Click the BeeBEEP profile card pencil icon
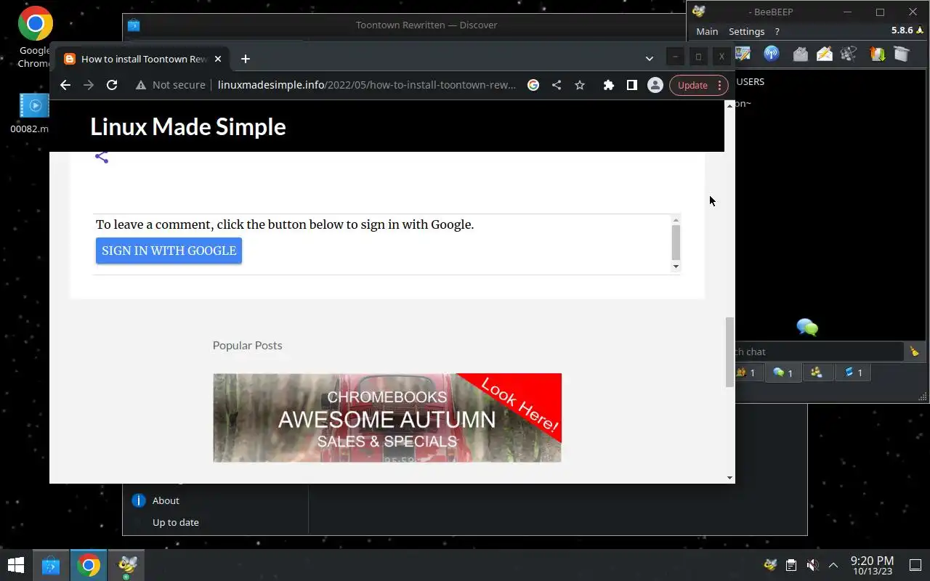The height and width of the screenshot is (581, 930). [743, 54]
